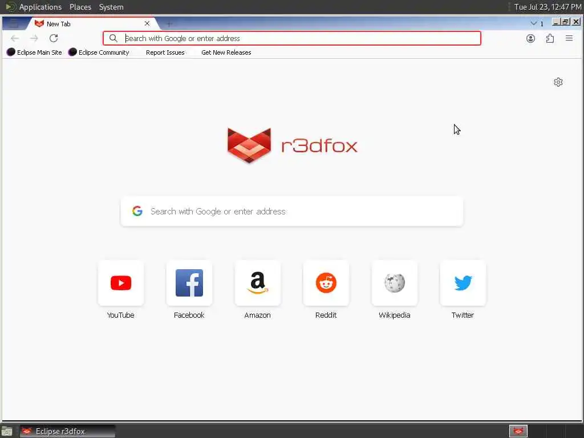Open Get New Releases bookmark
Viewport: 584px width, 438px height.
(226, 52)
